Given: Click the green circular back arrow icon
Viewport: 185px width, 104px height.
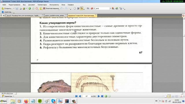Looking at the screenshot, I should [29, 8].
